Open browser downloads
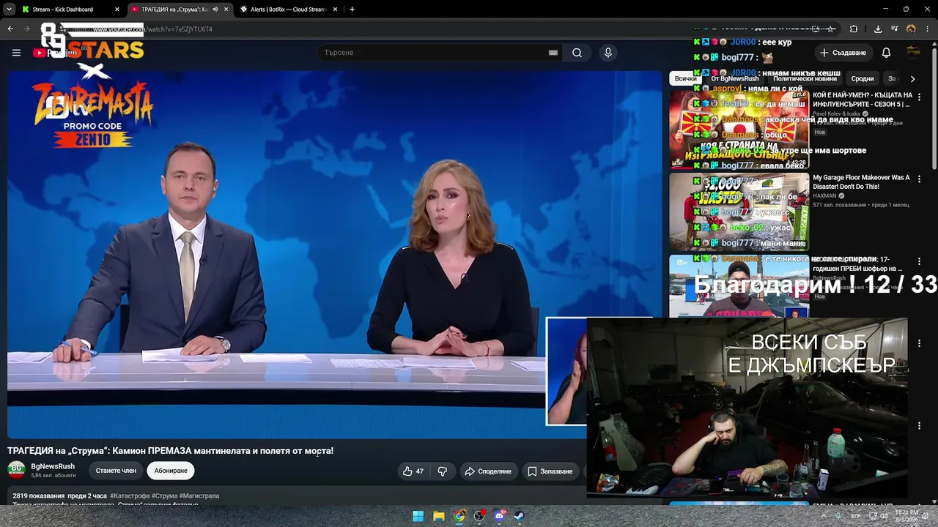 coord(878,29)
